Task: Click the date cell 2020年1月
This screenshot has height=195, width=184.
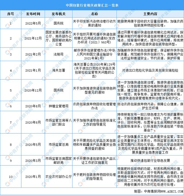Action: pyautogui.click(x=33, y=177)
